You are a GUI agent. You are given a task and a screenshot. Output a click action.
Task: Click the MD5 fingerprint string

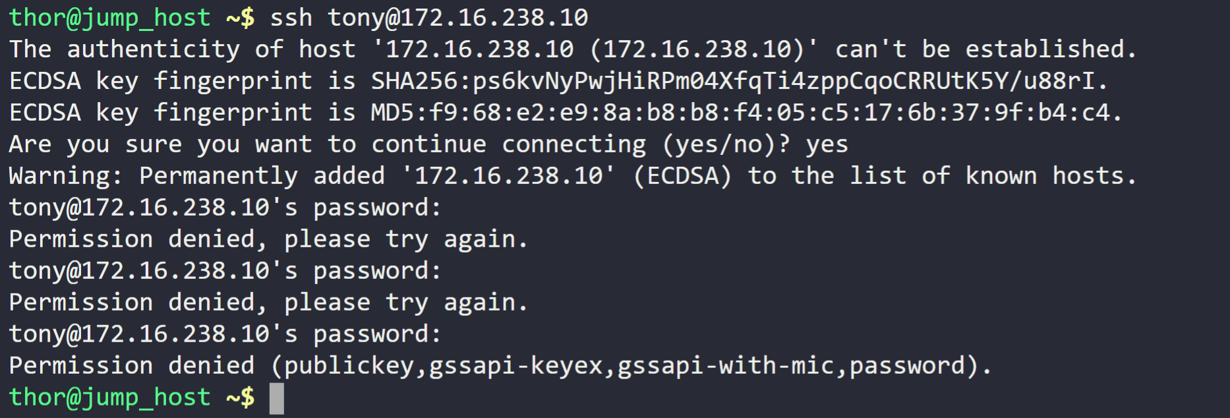[x=746, y=113]
